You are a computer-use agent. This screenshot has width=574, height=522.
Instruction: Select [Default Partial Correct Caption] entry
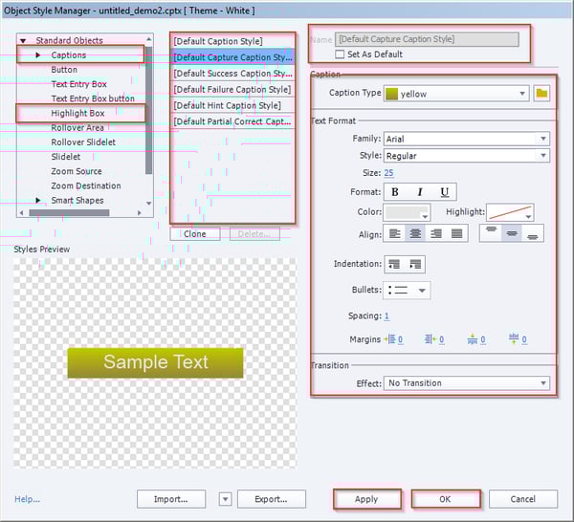coord(232,121)
